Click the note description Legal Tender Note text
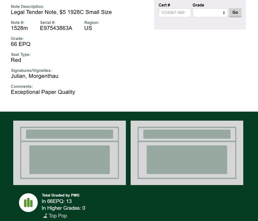 pyautogui.click(x=61, y=12)
